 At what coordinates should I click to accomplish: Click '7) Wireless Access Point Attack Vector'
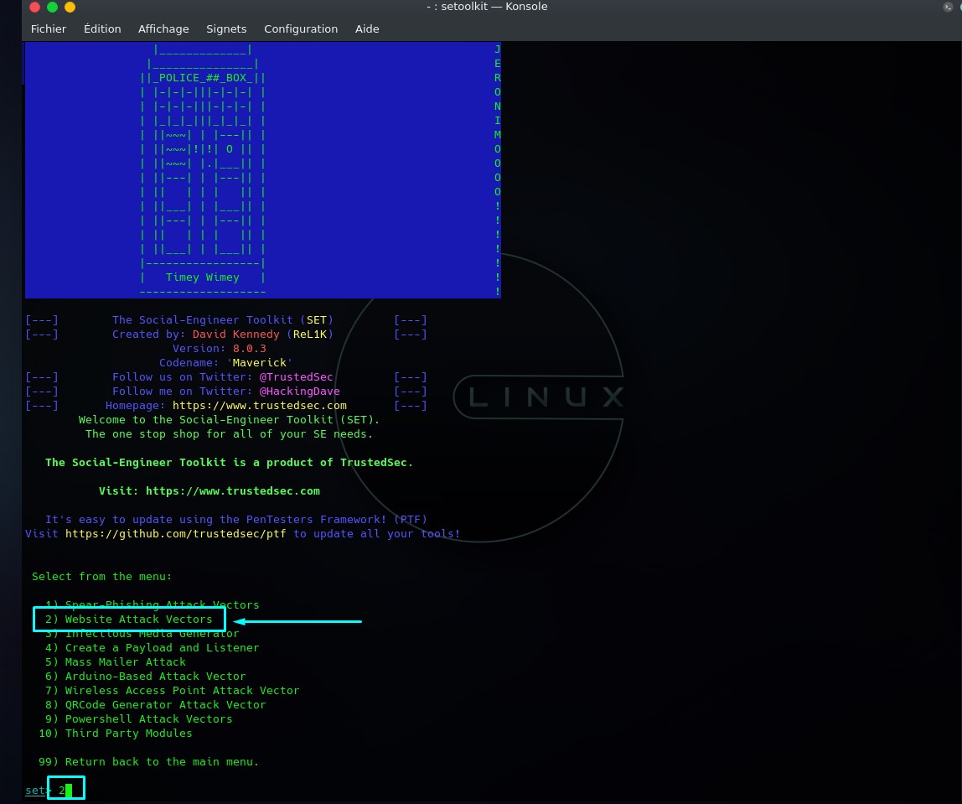173,691
